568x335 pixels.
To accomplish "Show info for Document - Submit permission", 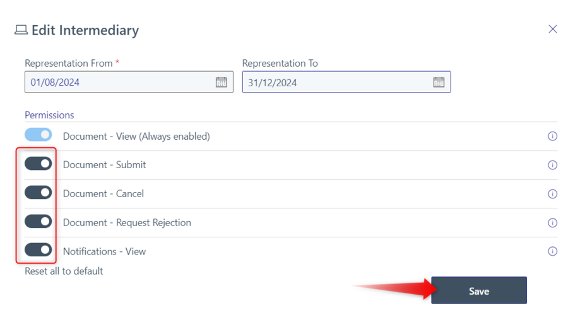I will point(552,165).
